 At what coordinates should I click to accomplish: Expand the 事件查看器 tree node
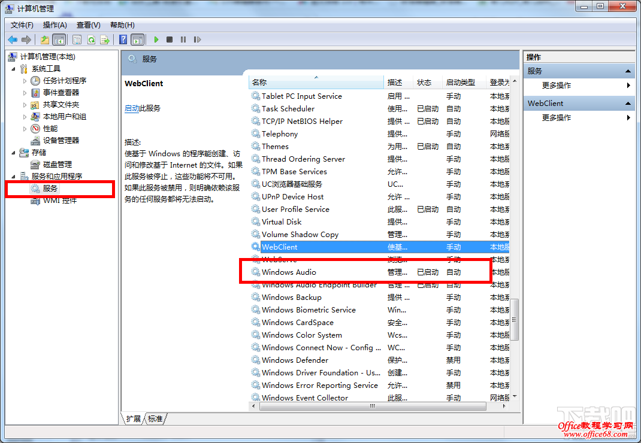point(25,93)
